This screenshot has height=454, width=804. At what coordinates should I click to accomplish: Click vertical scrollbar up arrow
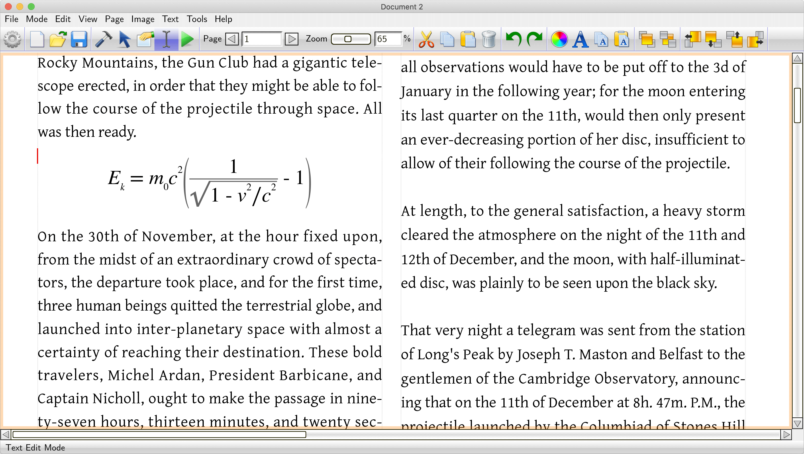pos(797,58)
